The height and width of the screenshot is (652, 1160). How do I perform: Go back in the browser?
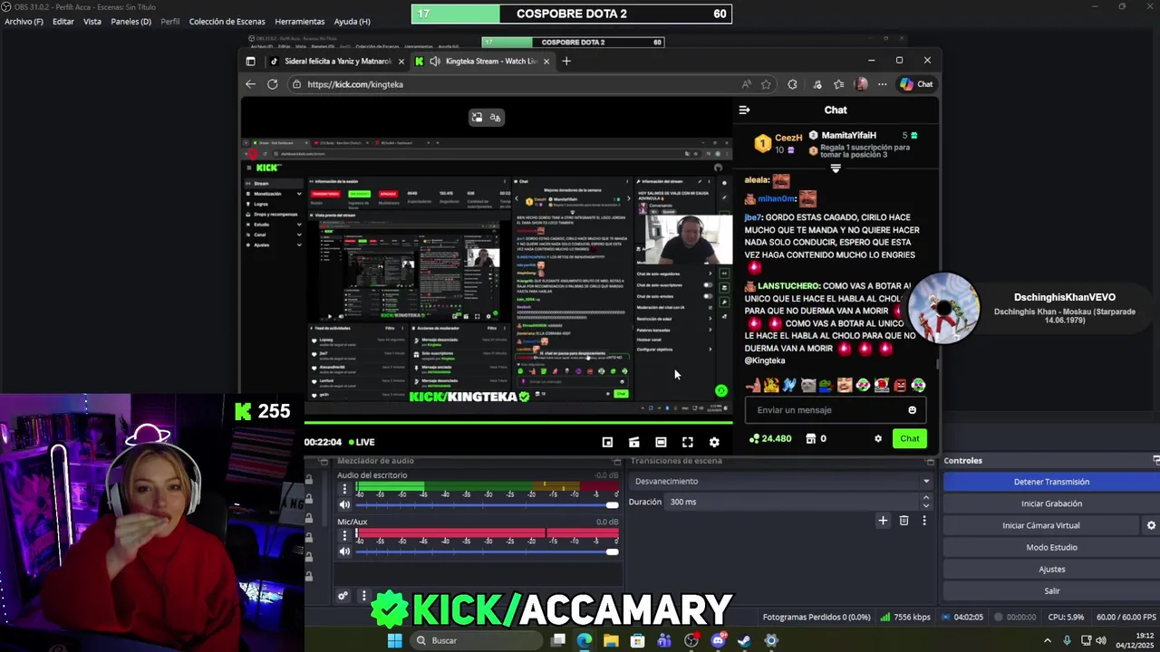pyautogui.click(x=251, y=84)
